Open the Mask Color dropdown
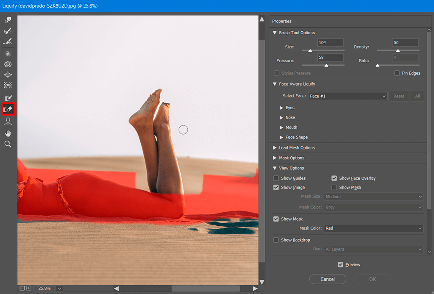 click(x=373, y=228)
